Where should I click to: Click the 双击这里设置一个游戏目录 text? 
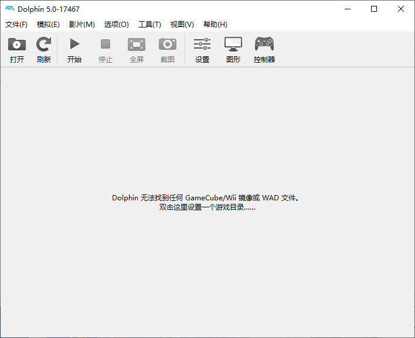coord(207,207)
